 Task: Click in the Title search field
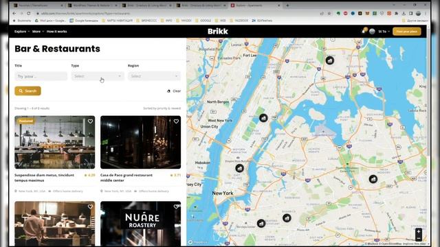[41, 76]
